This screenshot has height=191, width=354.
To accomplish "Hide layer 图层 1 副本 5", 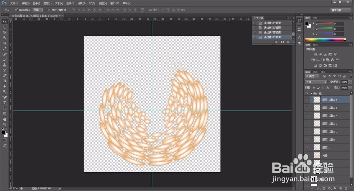I will (307, 108).
